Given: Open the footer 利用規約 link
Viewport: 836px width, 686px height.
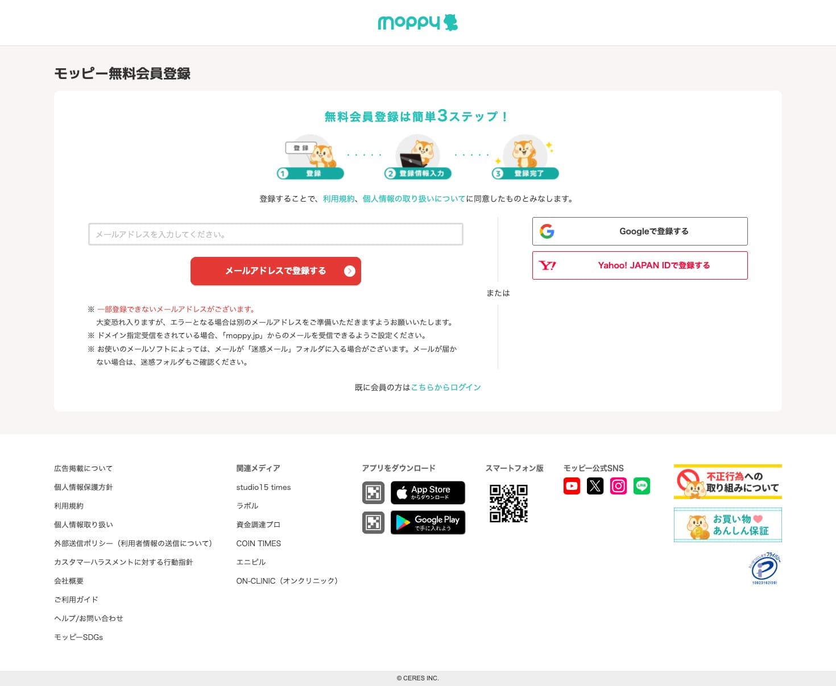Looking at the screenshot, I should click(69, 506).
